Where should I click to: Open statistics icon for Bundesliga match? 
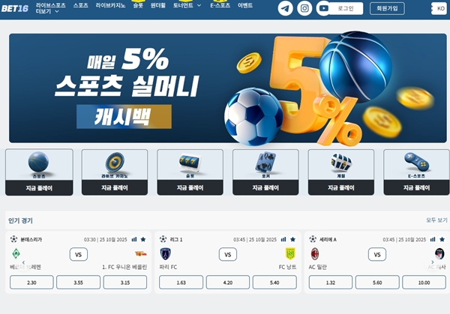(x=134, y=239)
